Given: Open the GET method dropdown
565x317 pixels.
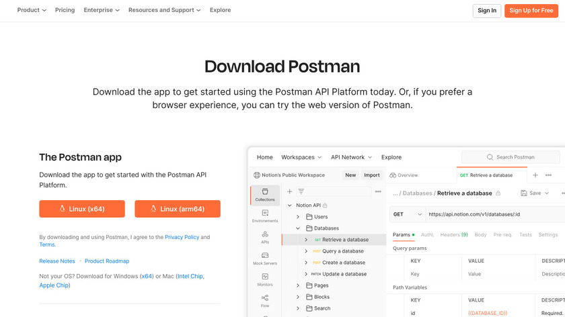Looking at the screenshot, I should tap(408, 214).
